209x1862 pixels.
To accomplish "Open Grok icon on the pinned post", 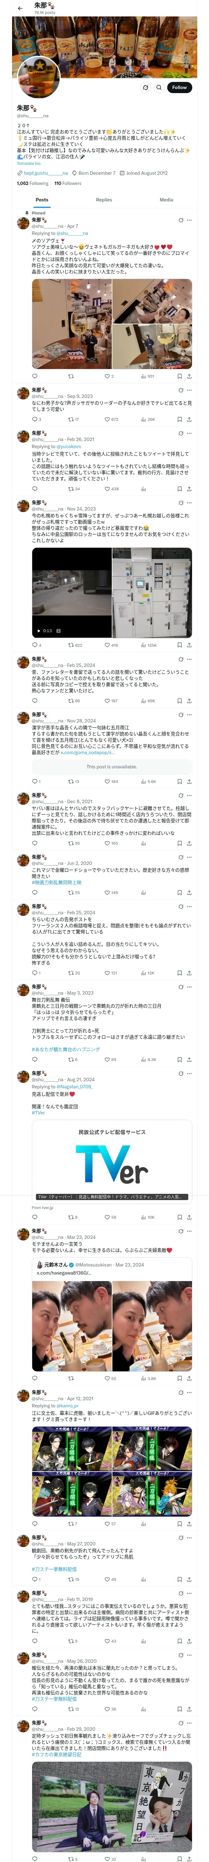I will point(181,220).
